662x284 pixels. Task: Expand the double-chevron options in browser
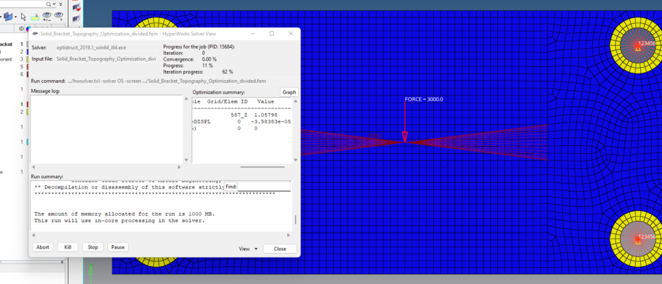click(x=61, y=4)
